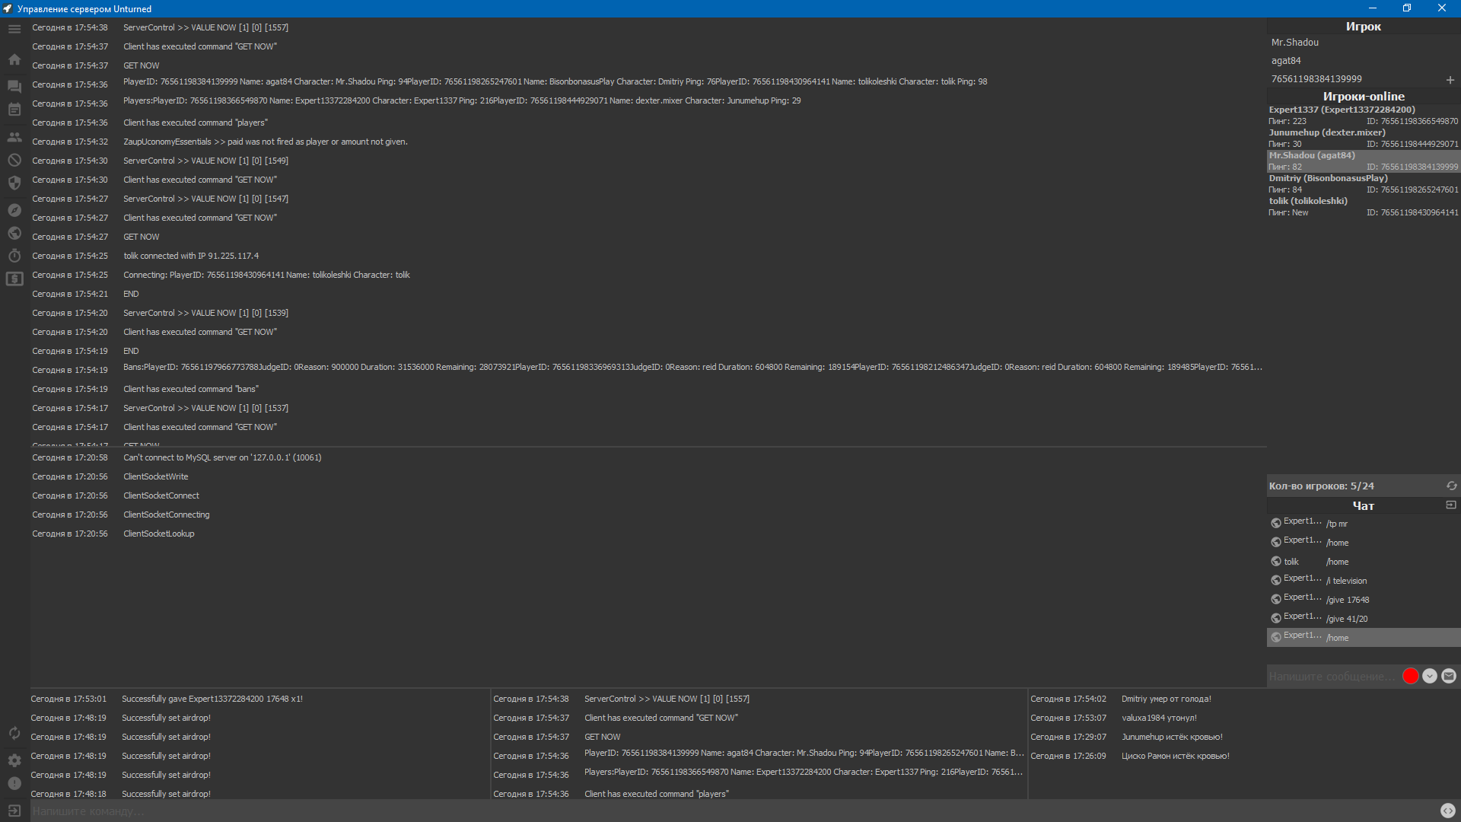Screen dimensions: 1461x822
Task: Open the chat bubbles sidebar section
Action: pyautogui.click(x=14, y=87)
